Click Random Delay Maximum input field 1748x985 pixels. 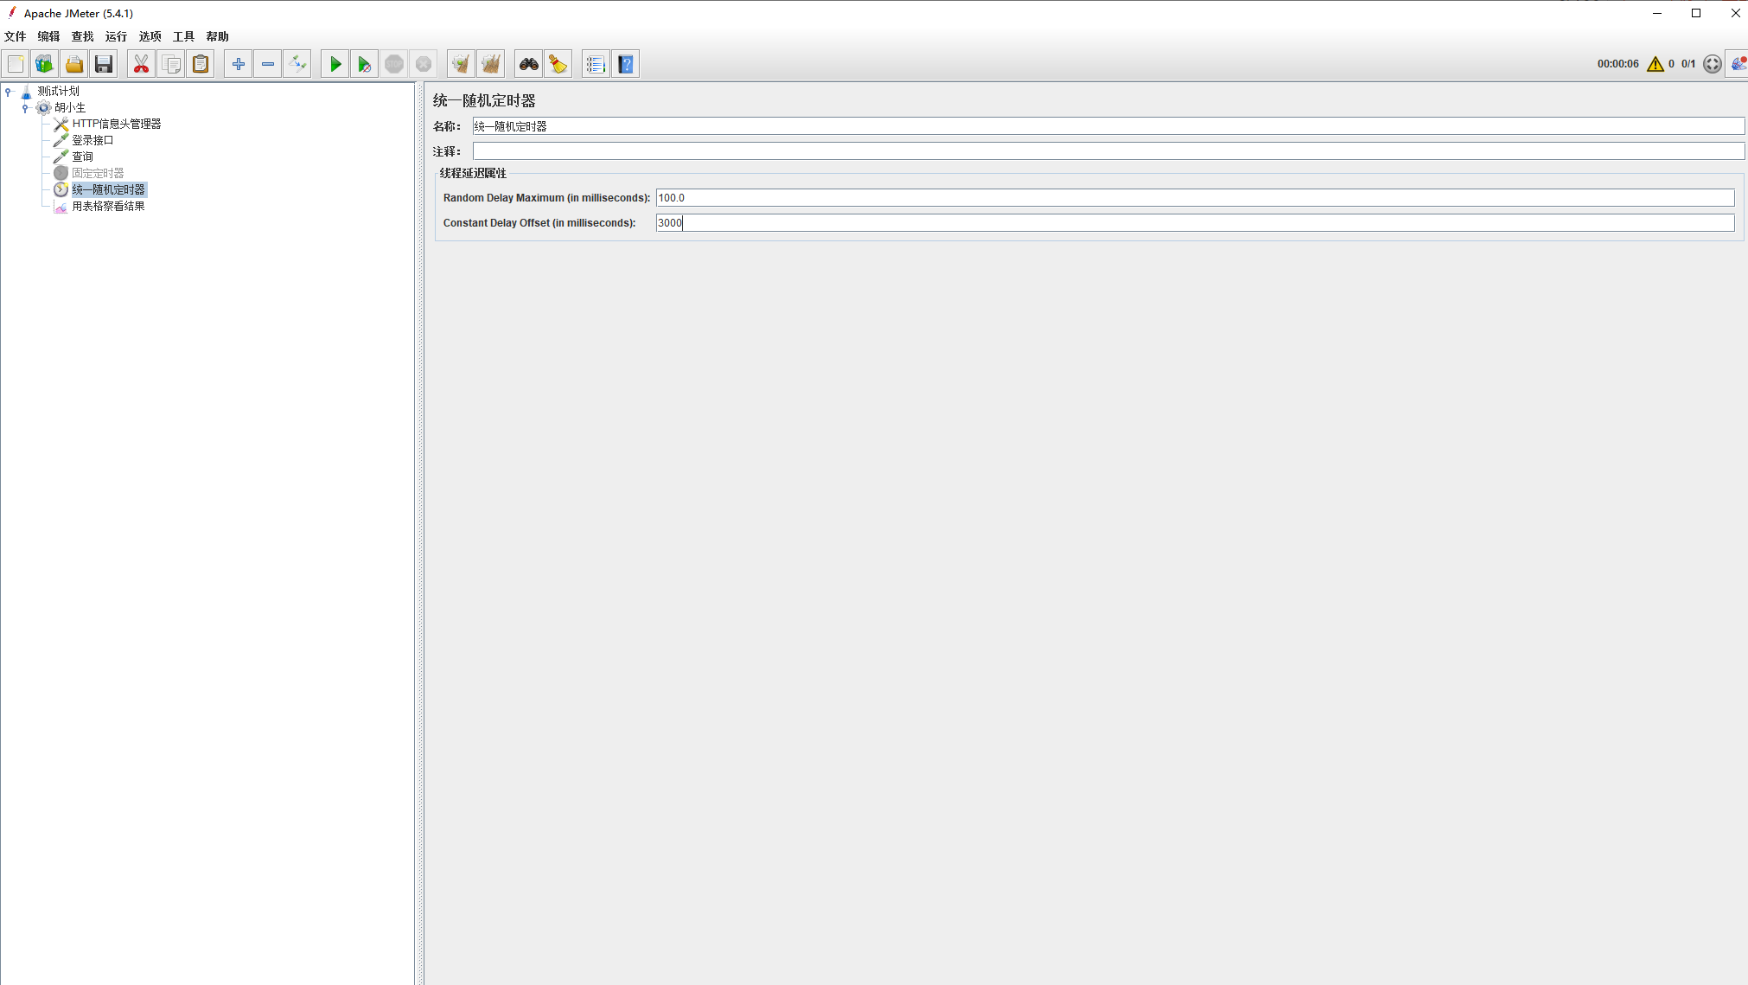tap(1194, 198)
